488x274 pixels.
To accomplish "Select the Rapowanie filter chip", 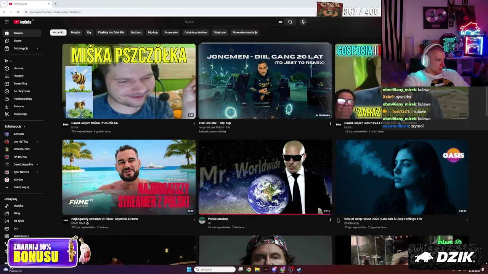I will [x=171, y=32].
